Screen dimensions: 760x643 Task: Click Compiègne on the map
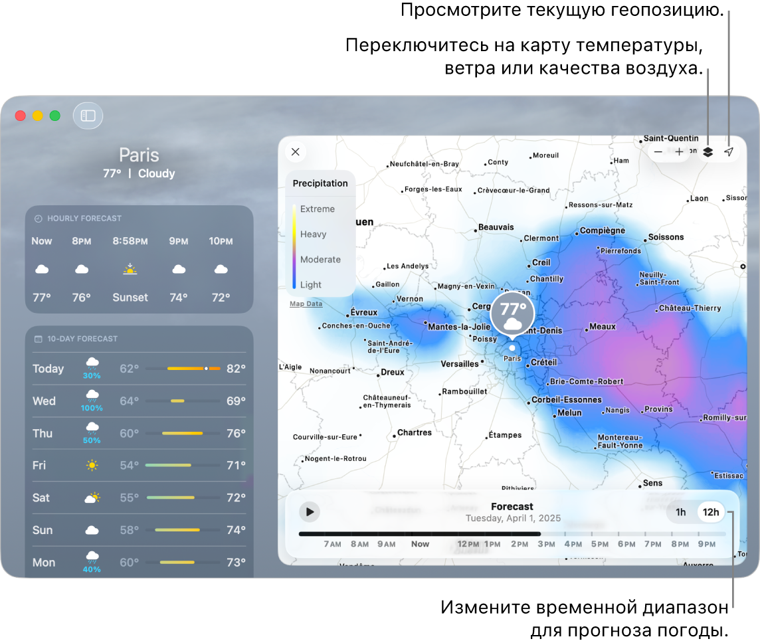(x=603, y=230)
